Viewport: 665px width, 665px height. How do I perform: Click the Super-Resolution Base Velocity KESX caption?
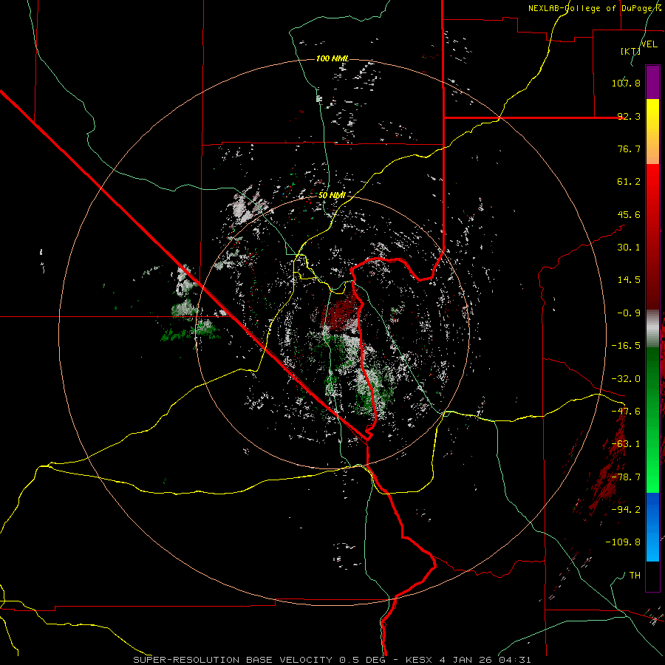[x=332, y=660]
